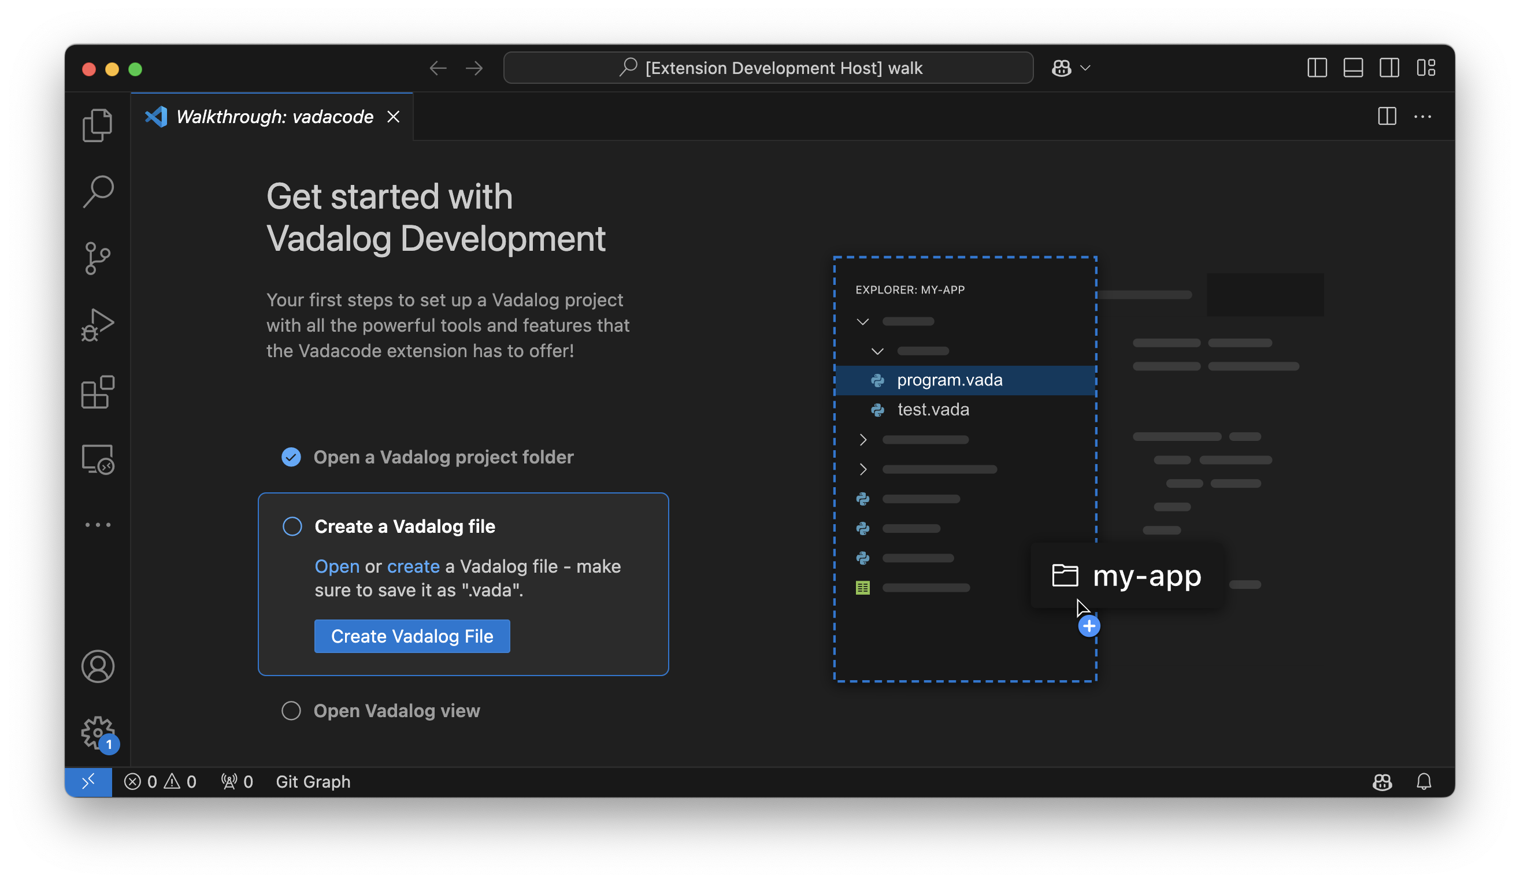
Task: Select the Walkthrough: vadacode tab
Action: (x=272, y=116)
